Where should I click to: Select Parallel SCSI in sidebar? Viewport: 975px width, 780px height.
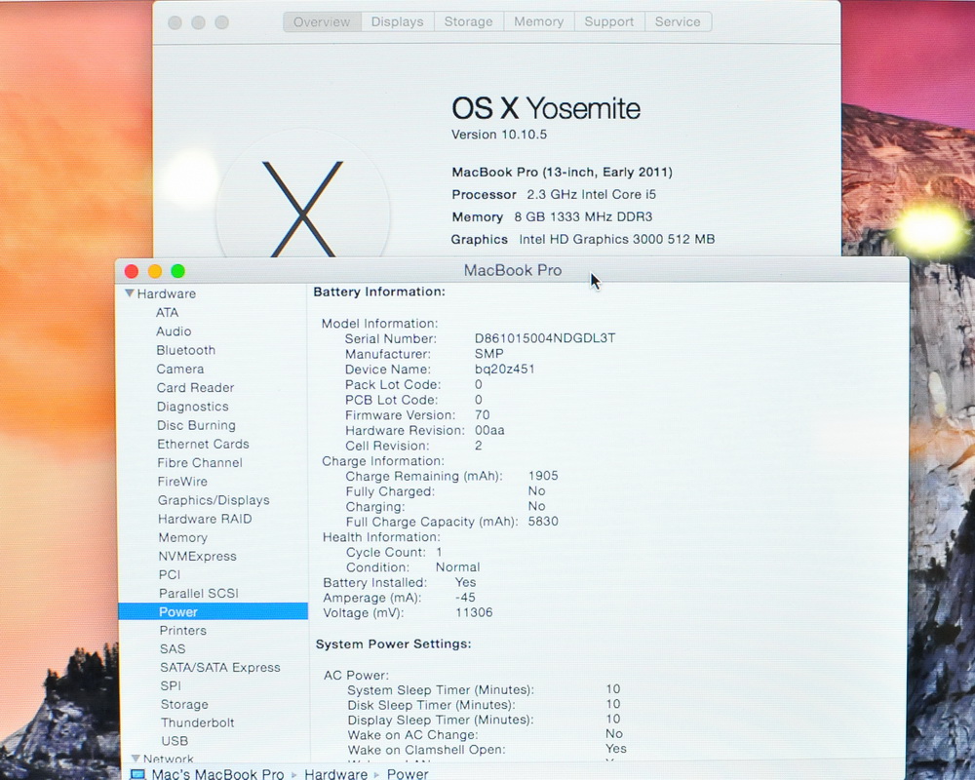(198, 594)
